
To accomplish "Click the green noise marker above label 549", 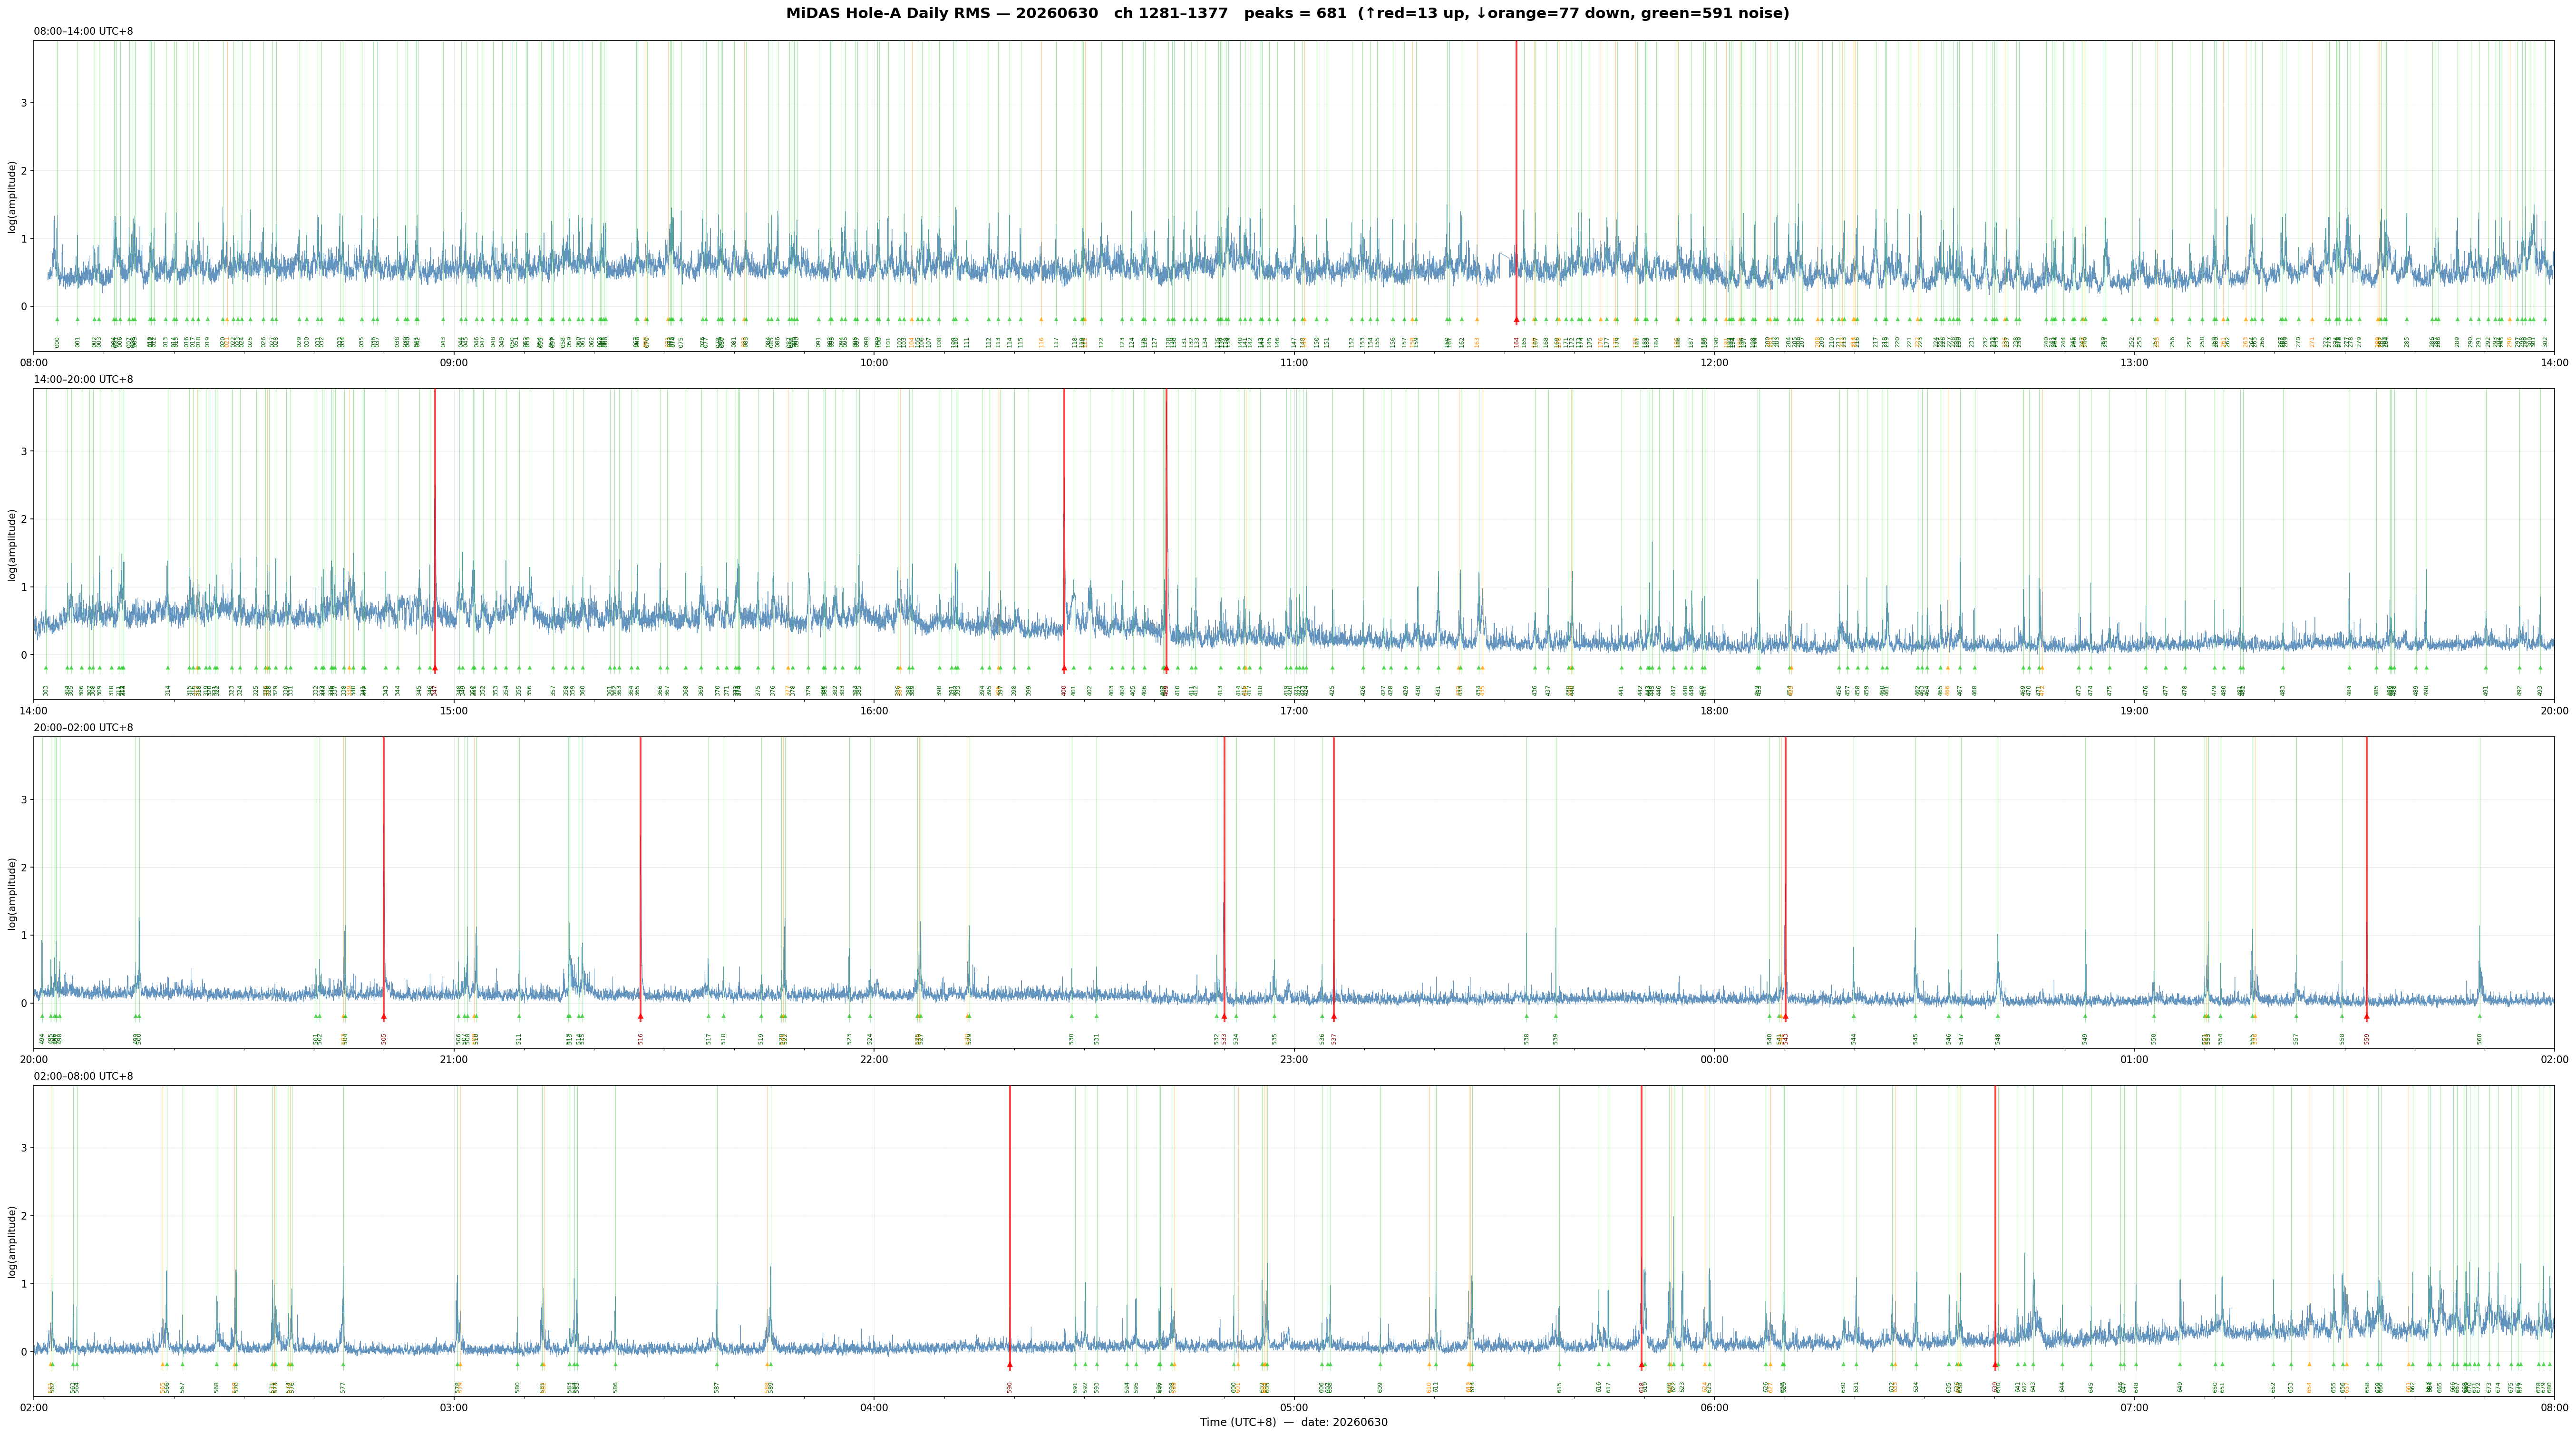I will click(x=2085, y=1016).
